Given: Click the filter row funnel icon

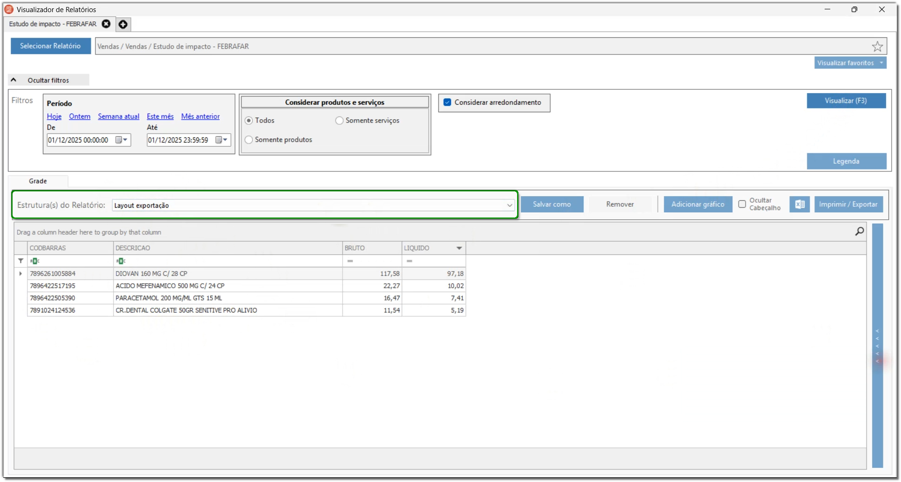Looking at the screenshot, I should point(20,261).
